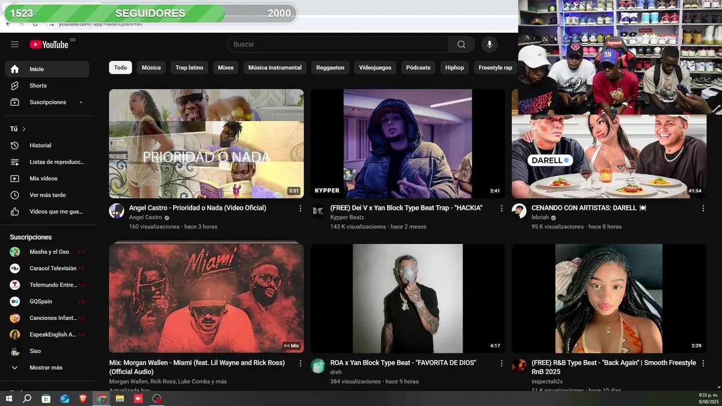The height and width of the screenshot is (406, 722).
Task: Play the Miami mix thumbnail
Action: point(206,298)
